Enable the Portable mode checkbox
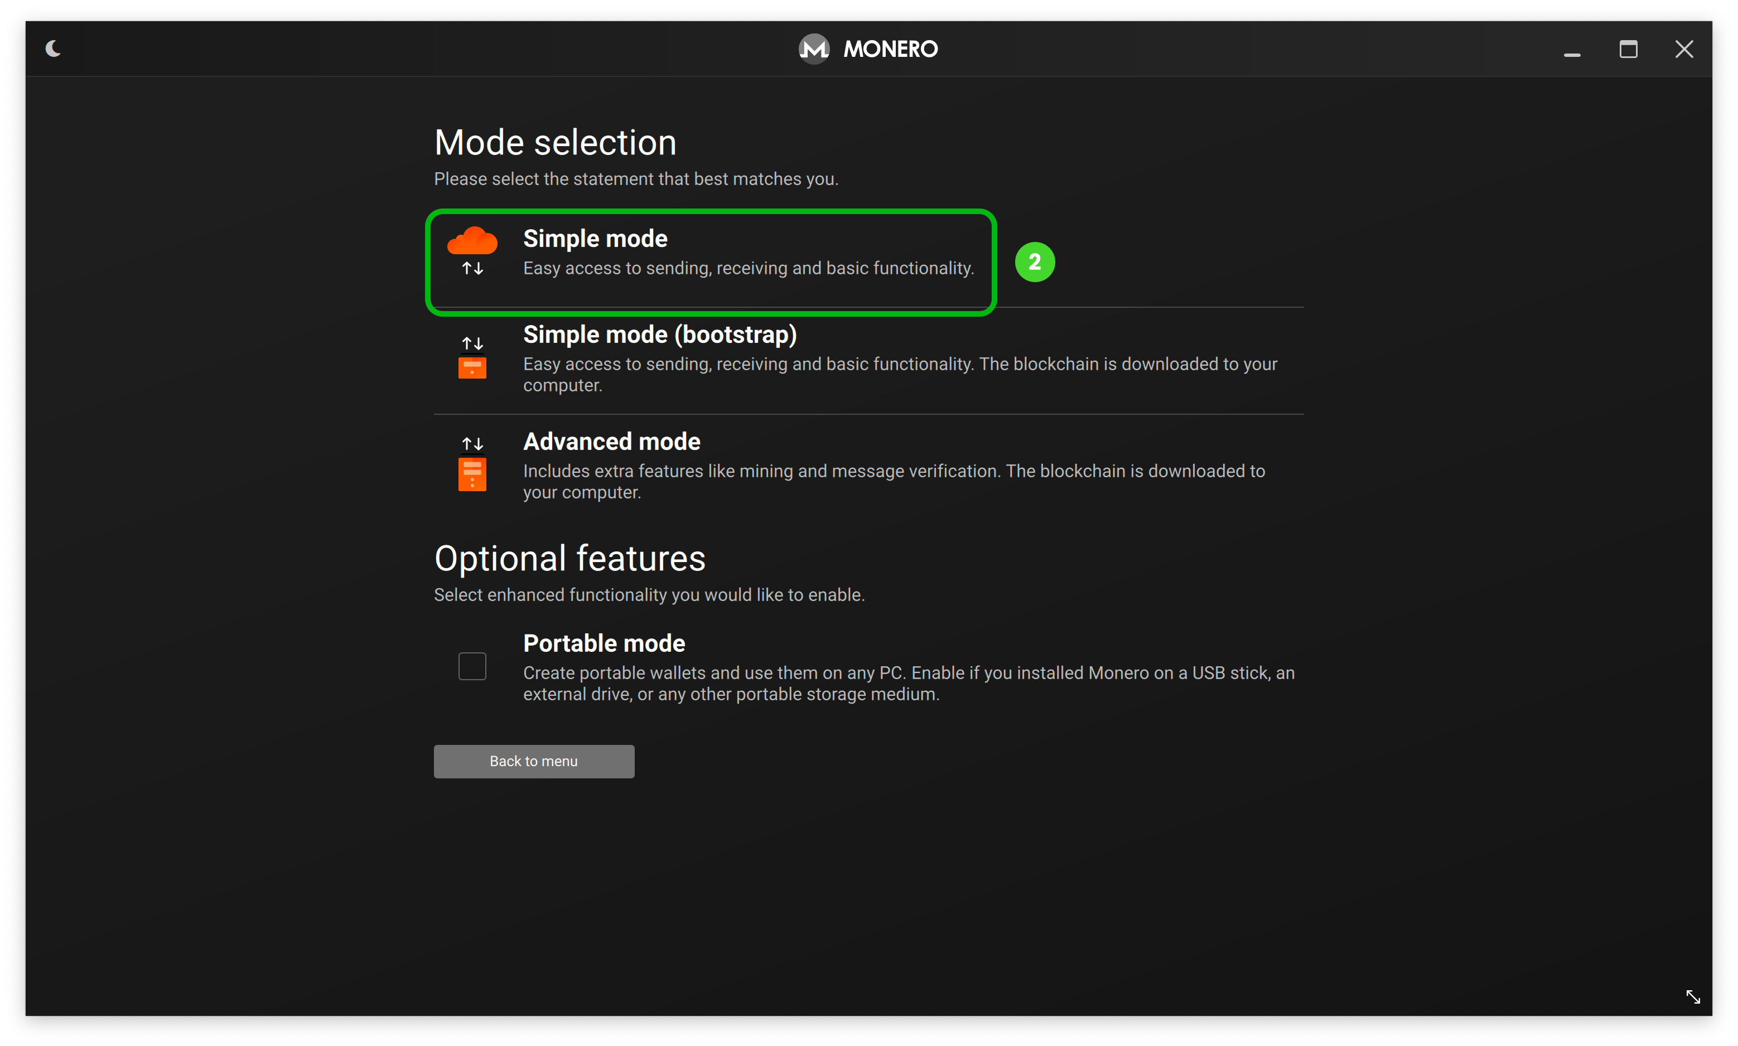 coord(472,666)
